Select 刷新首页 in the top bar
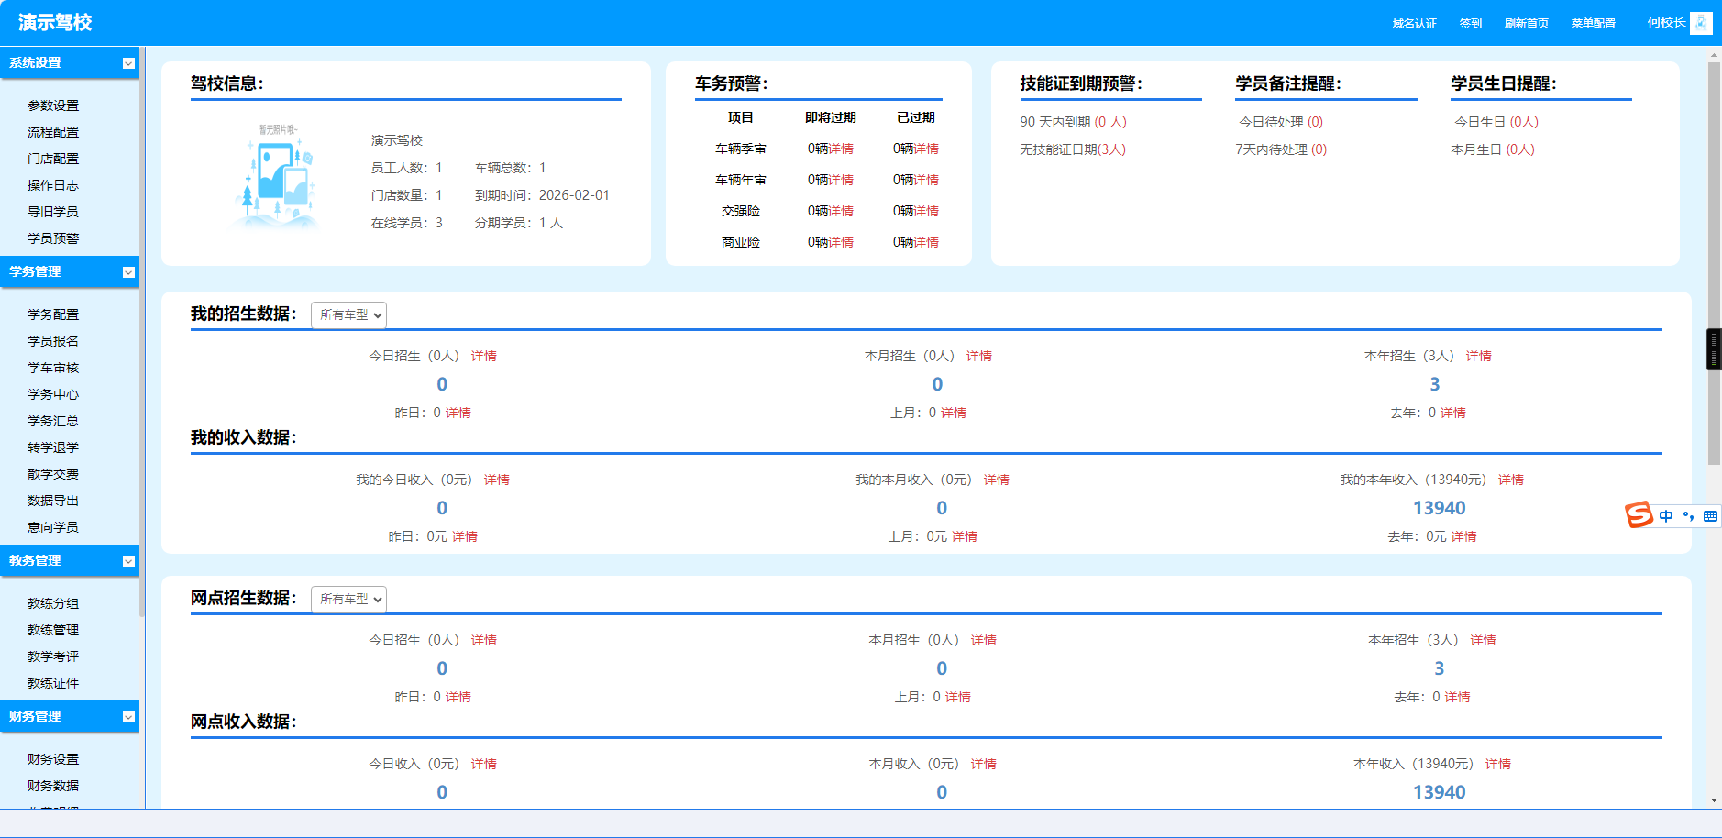Screen dimensions: 1722x838 (x=1526, y=23)
